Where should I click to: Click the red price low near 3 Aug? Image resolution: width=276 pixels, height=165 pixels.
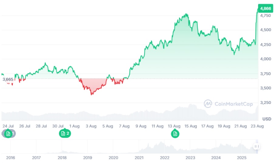[91, 95]
